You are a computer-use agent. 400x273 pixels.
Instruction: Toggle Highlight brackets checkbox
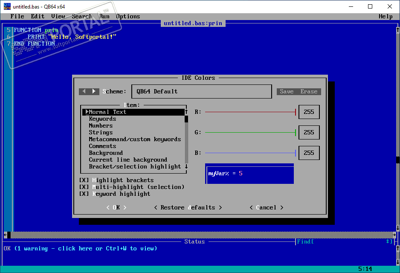tap(84, 180)
